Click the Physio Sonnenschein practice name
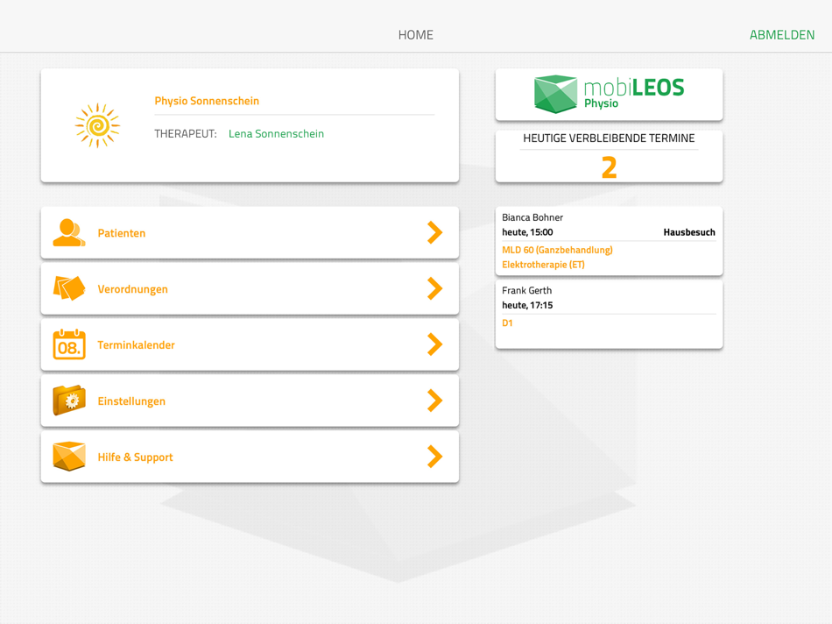This screenshot has width=832, height=624. click(x=207, y=101)
